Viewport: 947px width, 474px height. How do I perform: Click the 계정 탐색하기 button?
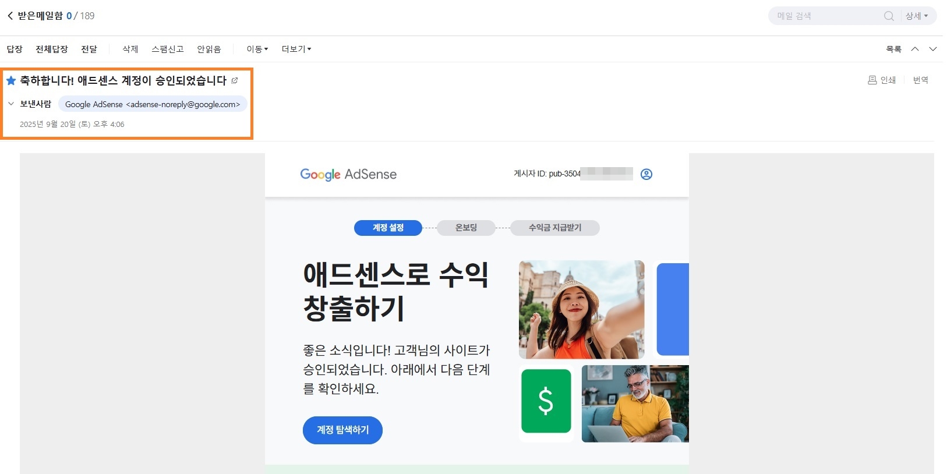coord(342,430)
